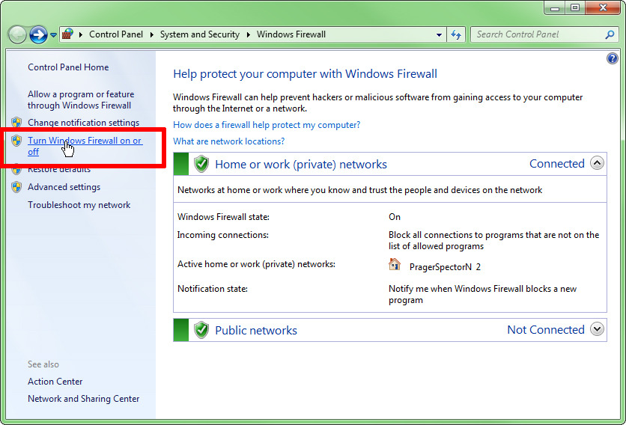Open the recent pages dropdown beside Forward button
Image resolution: width=626 pixels, height=425 pixels.
[53, 35]
